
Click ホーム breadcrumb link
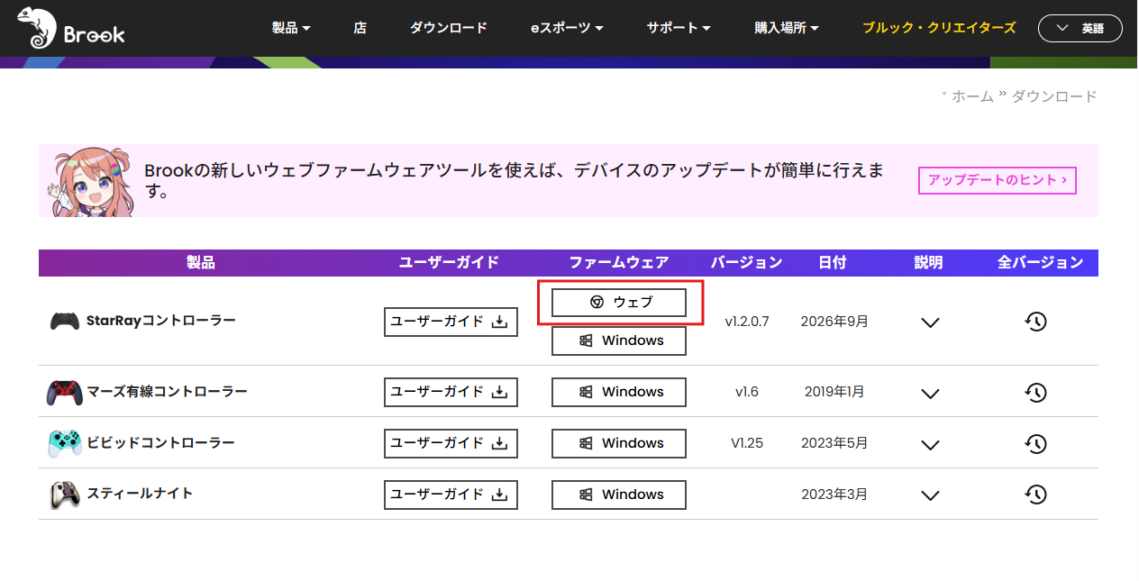point(972,96)
